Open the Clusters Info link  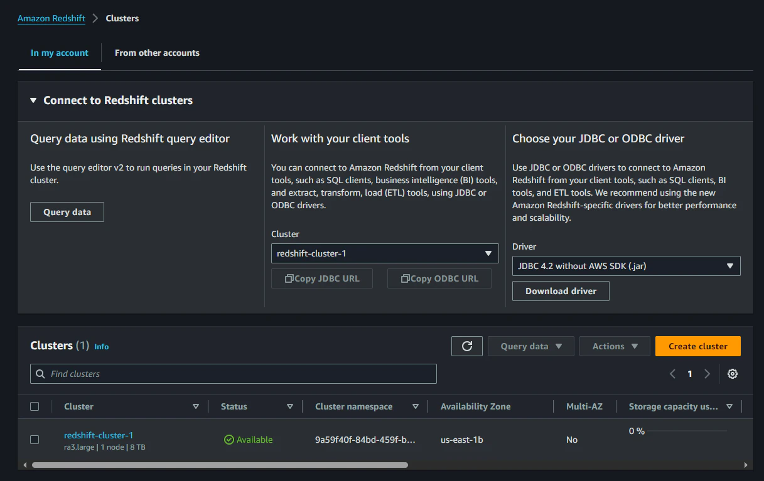click(102, 346)
